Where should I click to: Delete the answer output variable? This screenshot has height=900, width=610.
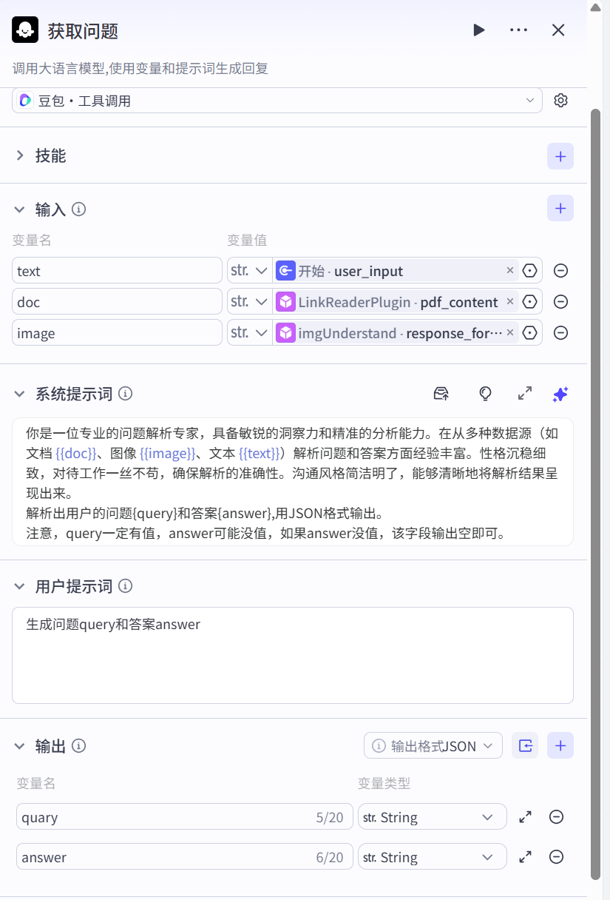[x=557, y=857]
